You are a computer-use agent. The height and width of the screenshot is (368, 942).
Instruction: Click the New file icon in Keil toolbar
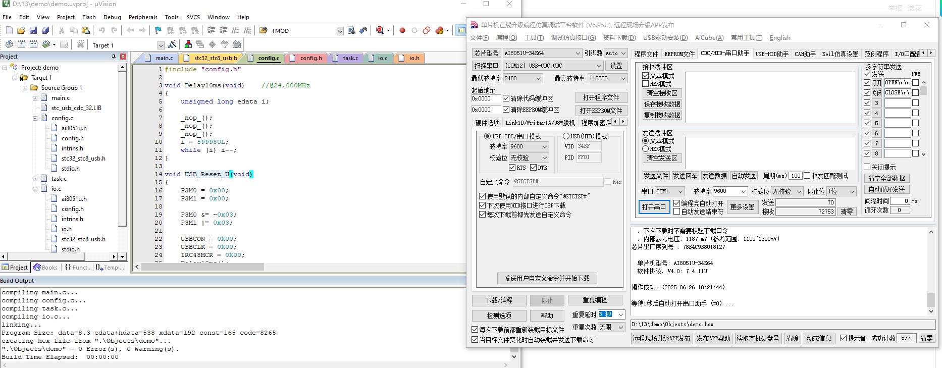click(9, 30)
